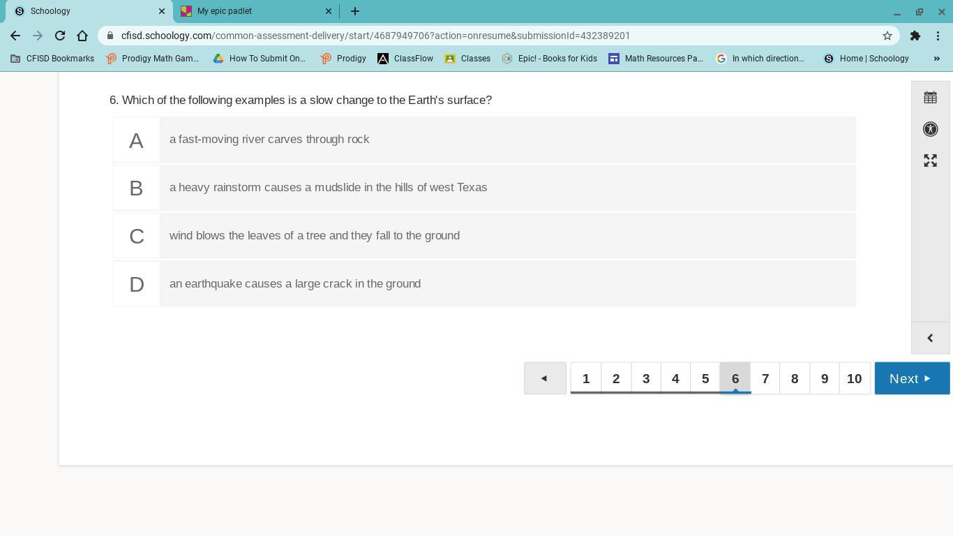Open the Classes bookmark
This screenshot has width=953, height=536.
pos(467,59)
